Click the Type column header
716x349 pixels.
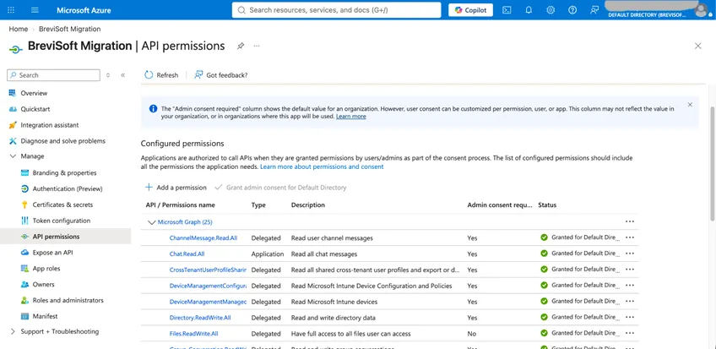[258, 205]
